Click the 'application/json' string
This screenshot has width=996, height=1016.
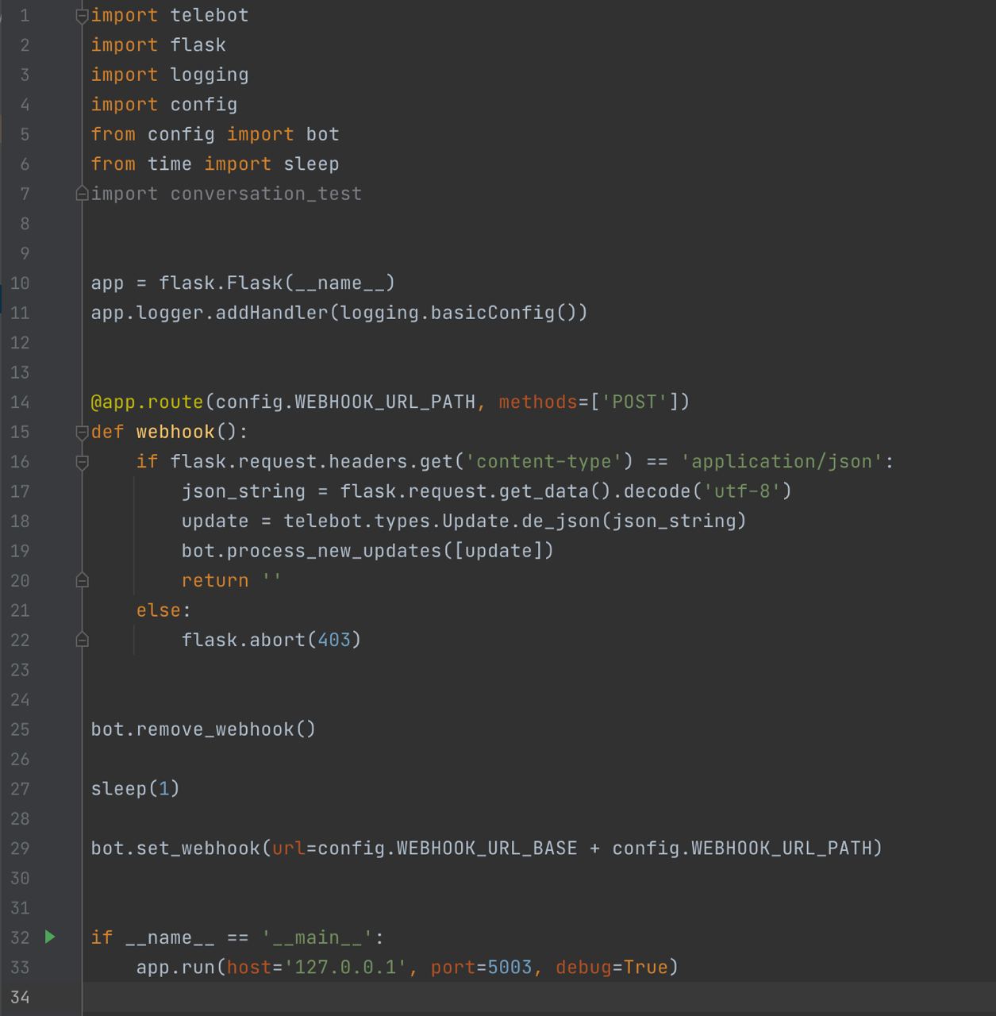[x=782, y=462]
